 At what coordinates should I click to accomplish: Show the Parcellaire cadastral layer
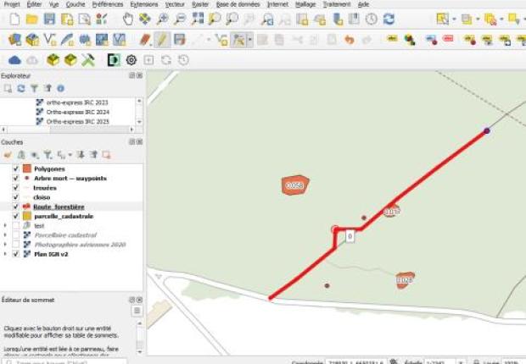(x=15, y=235)
